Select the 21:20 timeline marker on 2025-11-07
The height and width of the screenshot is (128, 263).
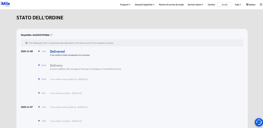click(39, 107)
